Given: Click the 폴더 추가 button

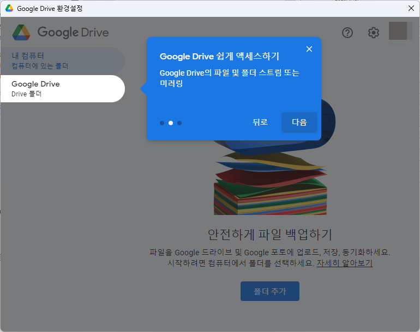Looking at the screenshot, I should pos(269,291).
